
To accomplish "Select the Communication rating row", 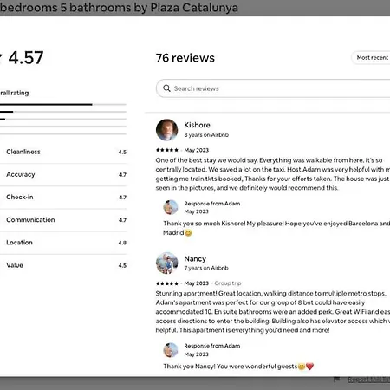I will [x=63, y=220].
